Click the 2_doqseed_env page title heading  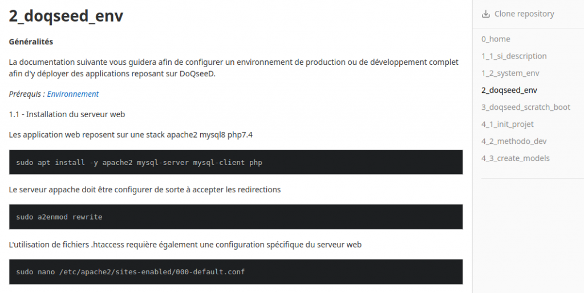click(66, 16)
